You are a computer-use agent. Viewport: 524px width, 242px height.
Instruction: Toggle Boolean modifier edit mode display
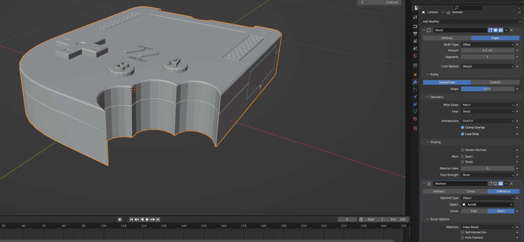click(490, 184)
